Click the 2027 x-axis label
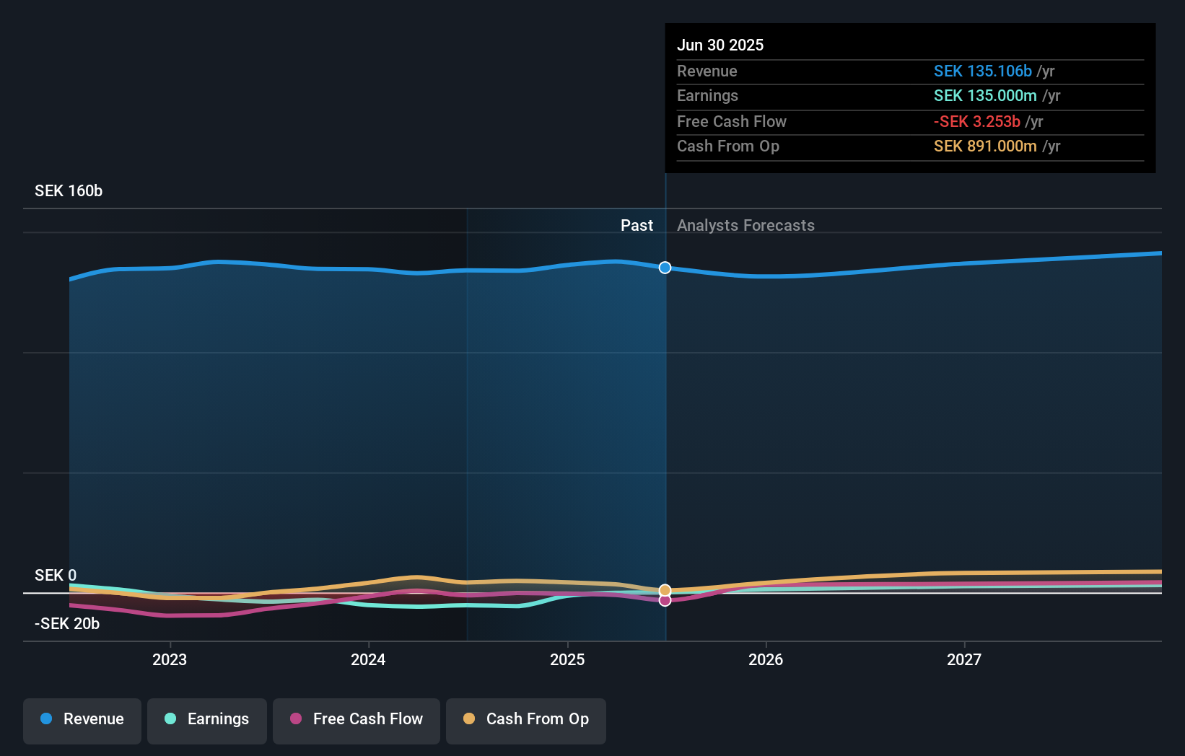This screenshot has height=756, width=1185. click(964, 659)
